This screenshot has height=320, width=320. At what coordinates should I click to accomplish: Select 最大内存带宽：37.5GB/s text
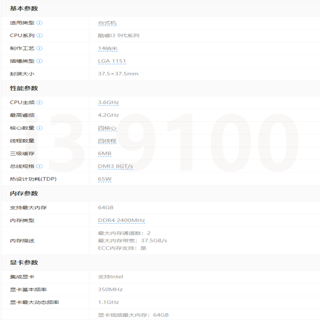(132, 241)
